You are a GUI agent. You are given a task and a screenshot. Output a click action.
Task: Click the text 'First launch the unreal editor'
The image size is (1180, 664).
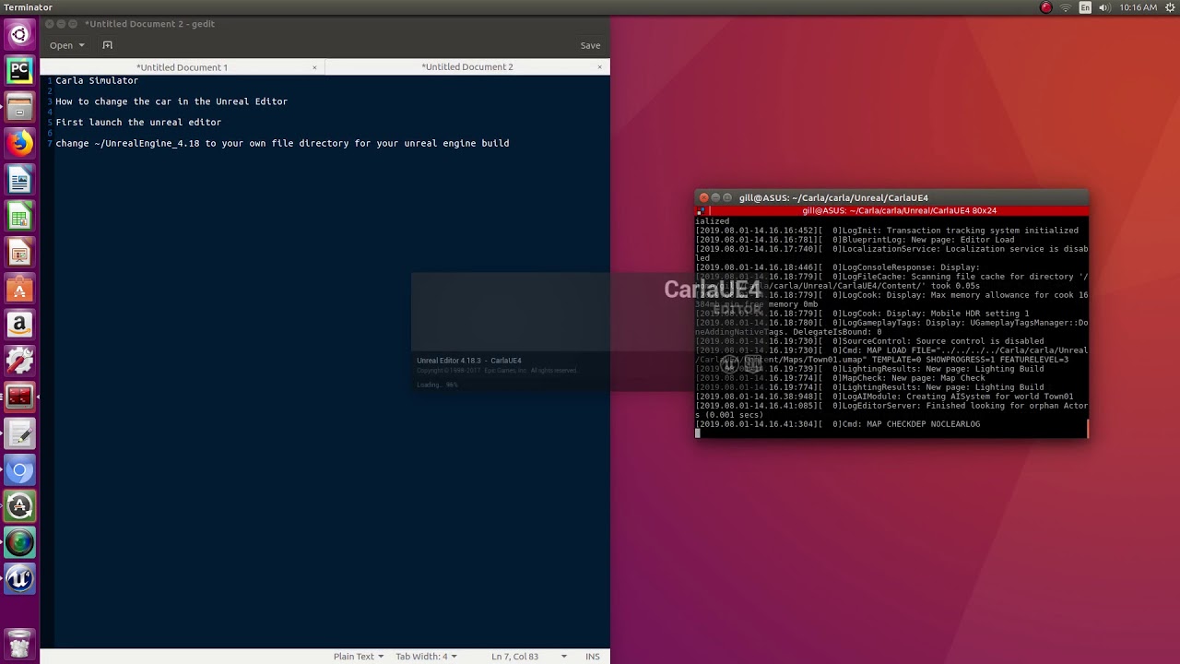pos(138,122)
